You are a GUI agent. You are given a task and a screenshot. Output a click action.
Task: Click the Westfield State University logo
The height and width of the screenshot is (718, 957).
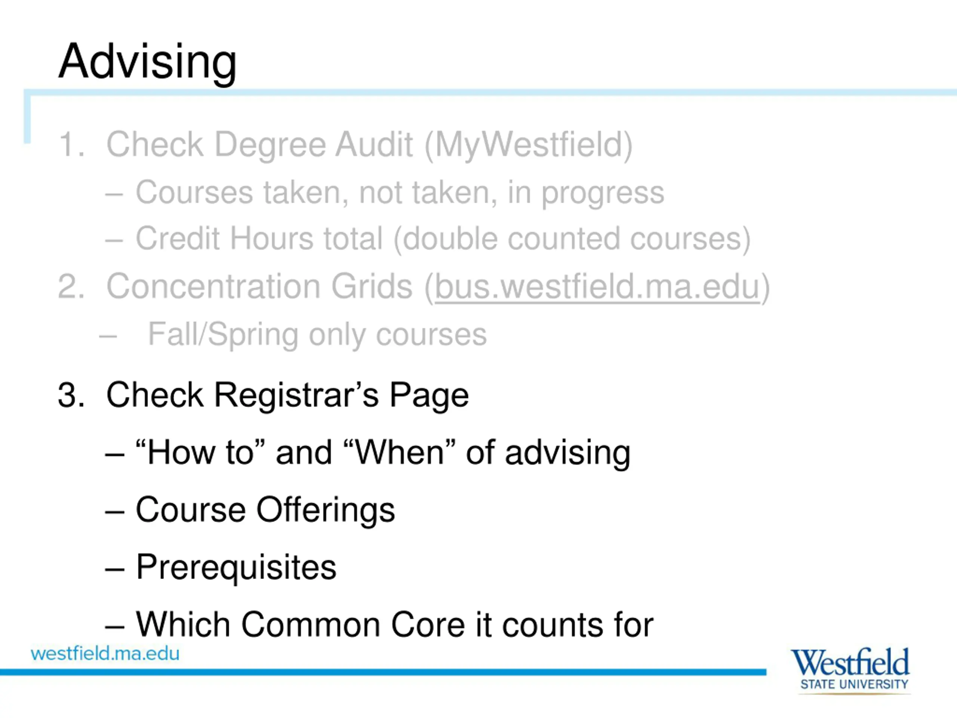(850, 671)
